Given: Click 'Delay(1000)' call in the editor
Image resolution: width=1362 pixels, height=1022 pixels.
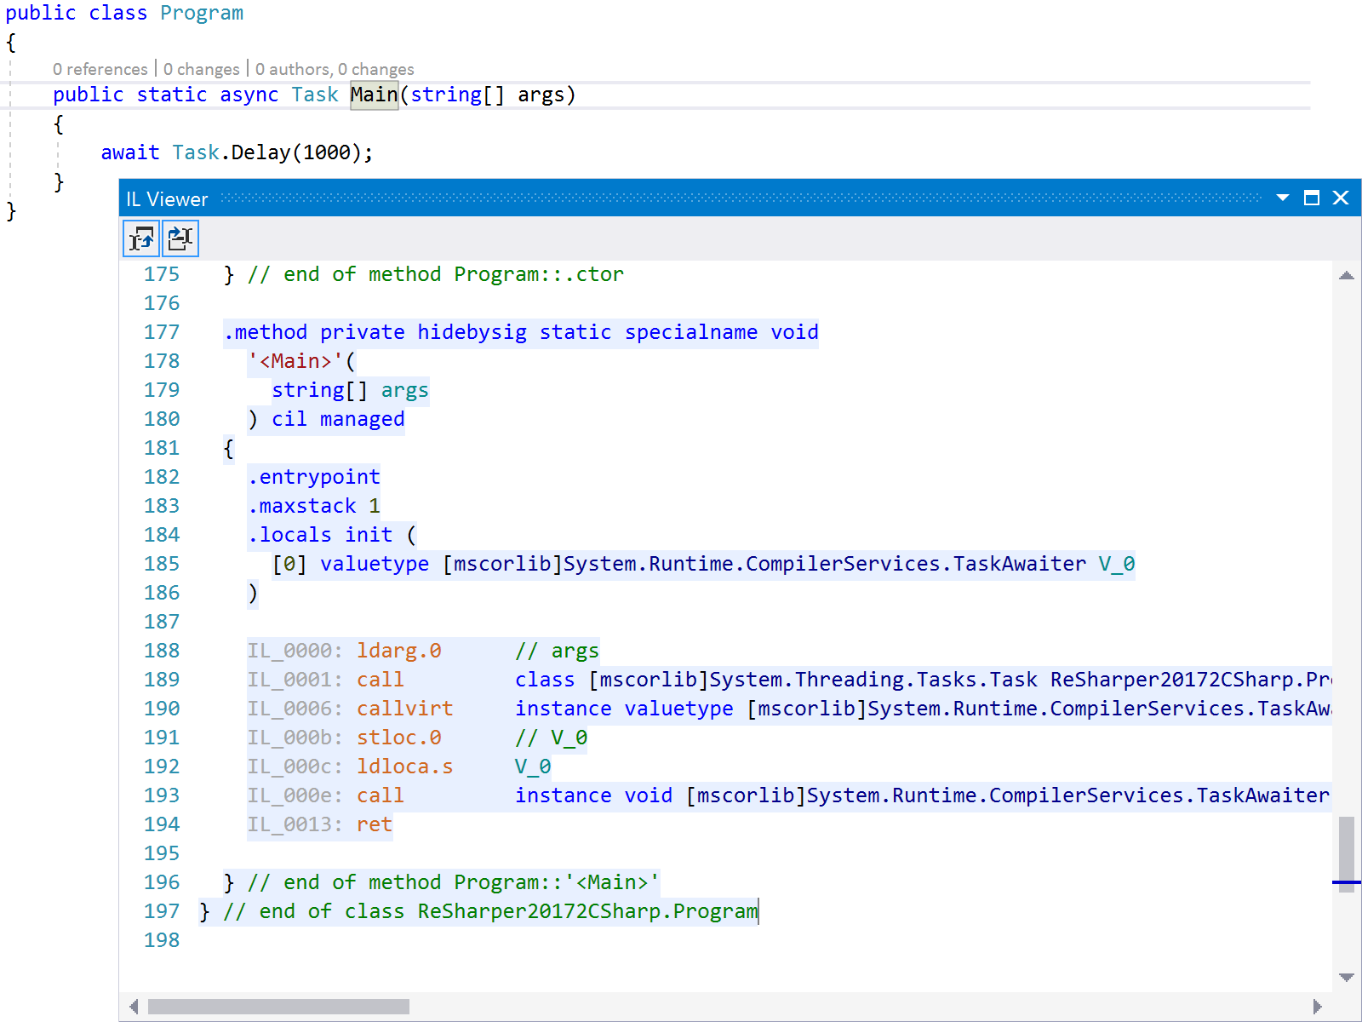Looking at the screenshot, I should click(x=295, y=152).
